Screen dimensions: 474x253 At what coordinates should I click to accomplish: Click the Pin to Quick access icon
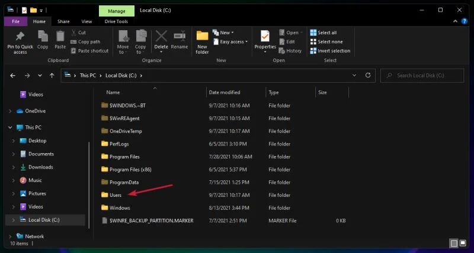click(x=20, y=37)
